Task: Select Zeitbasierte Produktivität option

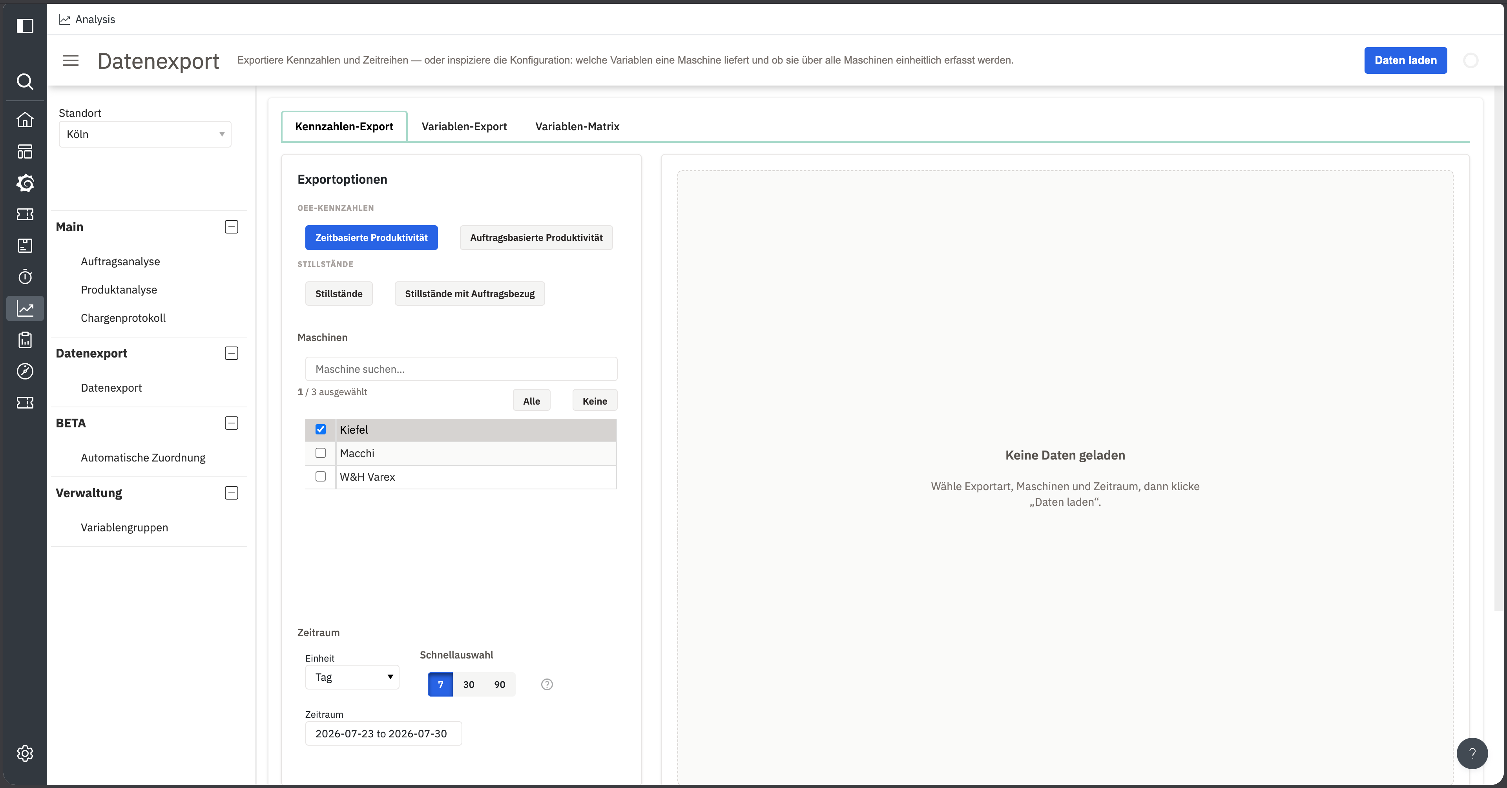Action: (x=372, y=237)
